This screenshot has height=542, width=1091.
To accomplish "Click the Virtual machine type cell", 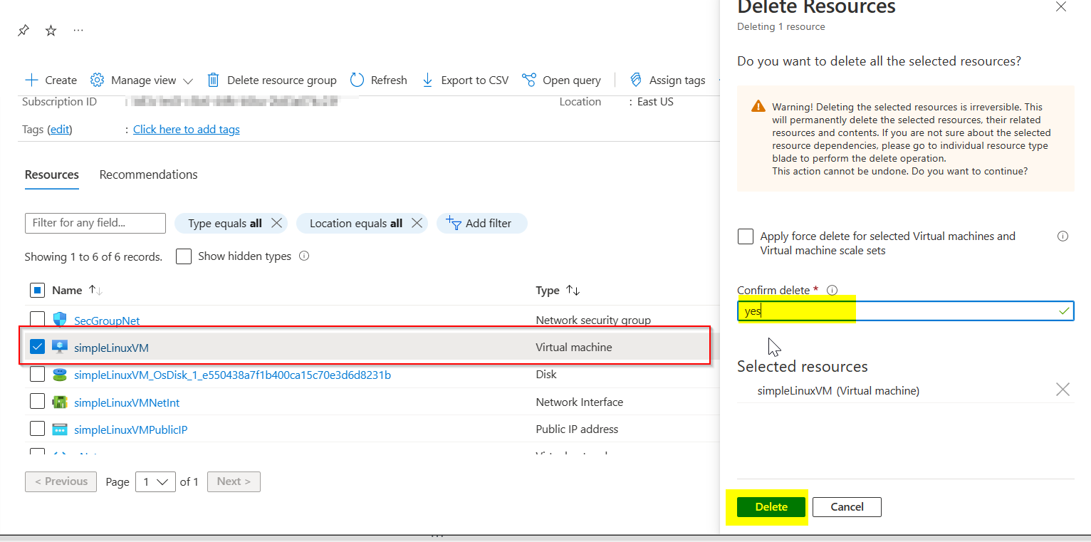I will pyautogui.click(x=574, y=348).
